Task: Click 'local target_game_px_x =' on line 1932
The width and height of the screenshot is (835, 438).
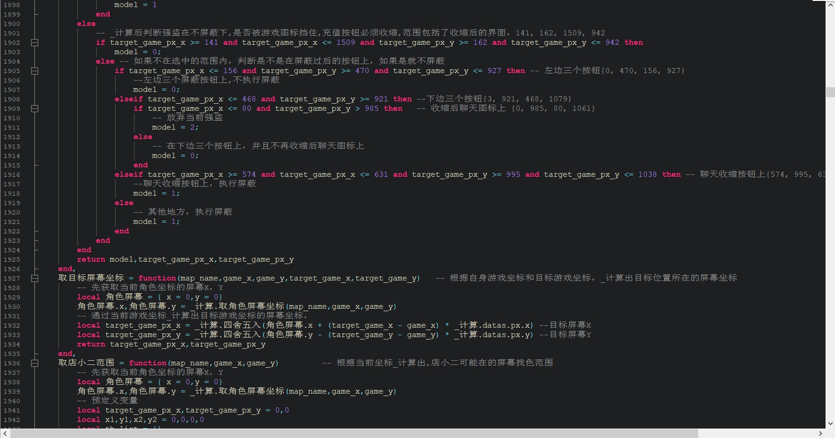Action: [x=134, y=325]
